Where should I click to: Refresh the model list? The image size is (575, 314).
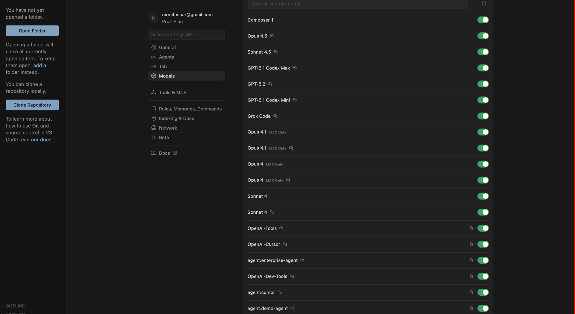click(484, 4)
